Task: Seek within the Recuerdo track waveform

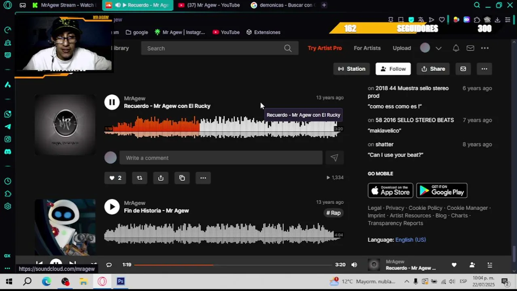Action: [x=223, y=127]
